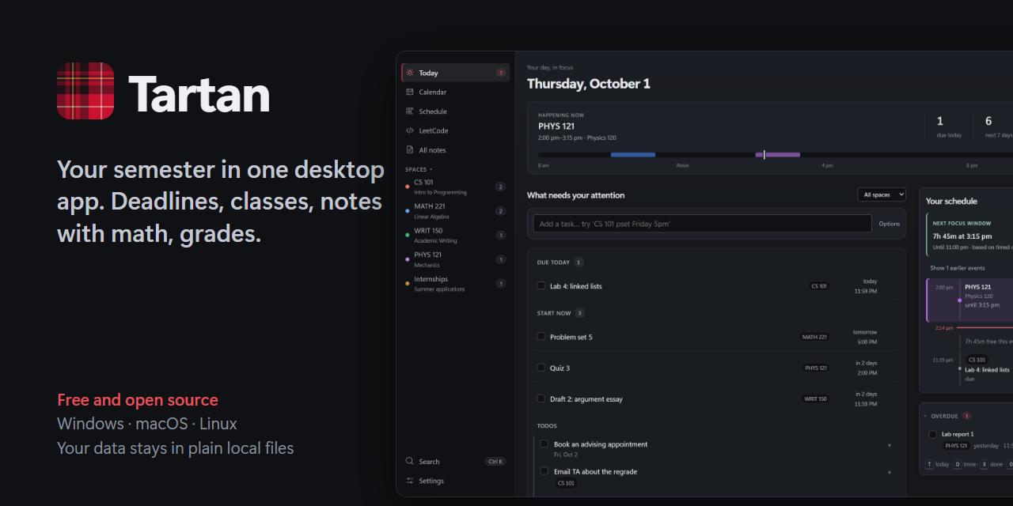Complete Draft 2: argument essay task
Image resolution: width=1013 pixels, height=506 pixels.
[x=541, y=398]
